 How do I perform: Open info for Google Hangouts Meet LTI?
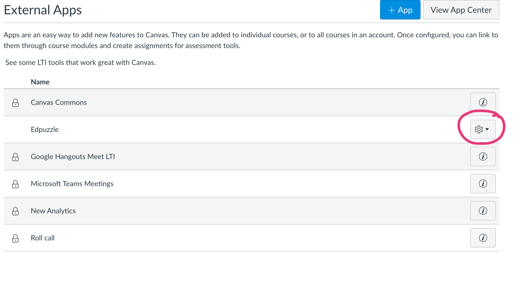(x=483, y=156)
